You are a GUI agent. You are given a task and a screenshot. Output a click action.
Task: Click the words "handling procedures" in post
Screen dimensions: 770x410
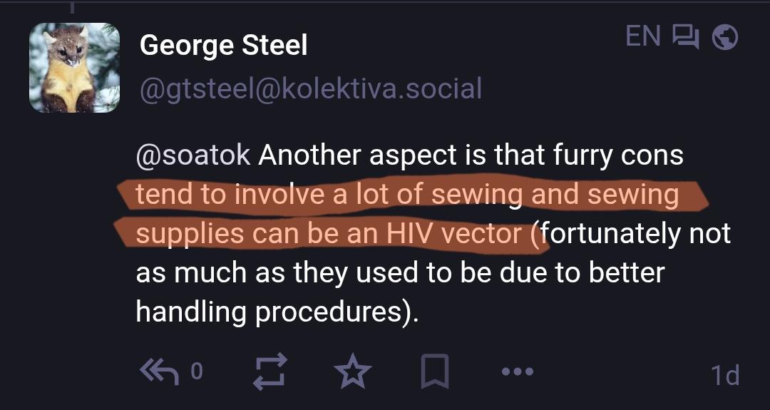(x=269, y=312)
